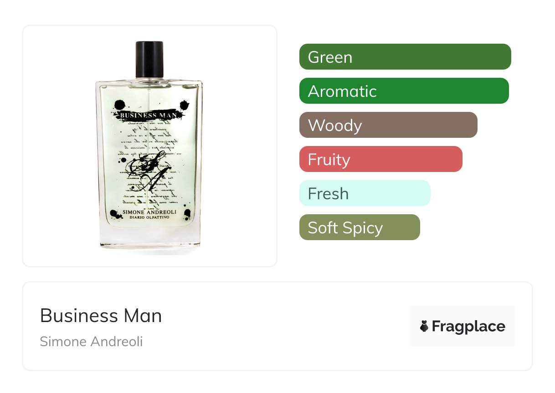Click the Soft Spicy label text
The height and width of the screenshot is (393, 555).
click(345, 228)
